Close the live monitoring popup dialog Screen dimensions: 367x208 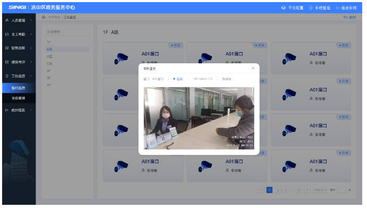(x=253, y=68)
